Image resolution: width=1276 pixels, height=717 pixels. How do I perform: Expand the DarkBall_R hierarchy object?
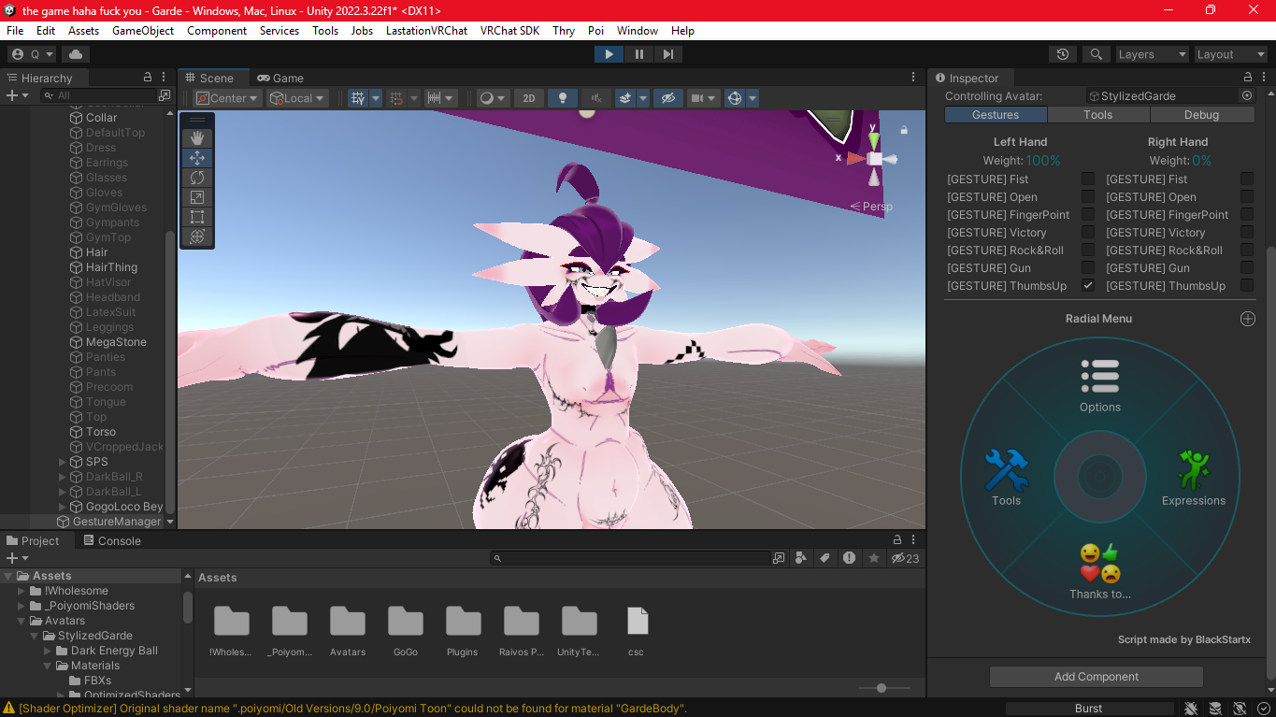point(63,477)
